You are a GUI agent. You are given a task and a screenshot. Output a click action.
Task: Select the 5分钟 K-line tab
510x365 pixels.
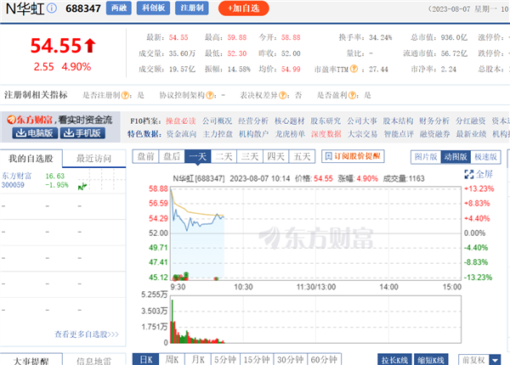(225, 359)
